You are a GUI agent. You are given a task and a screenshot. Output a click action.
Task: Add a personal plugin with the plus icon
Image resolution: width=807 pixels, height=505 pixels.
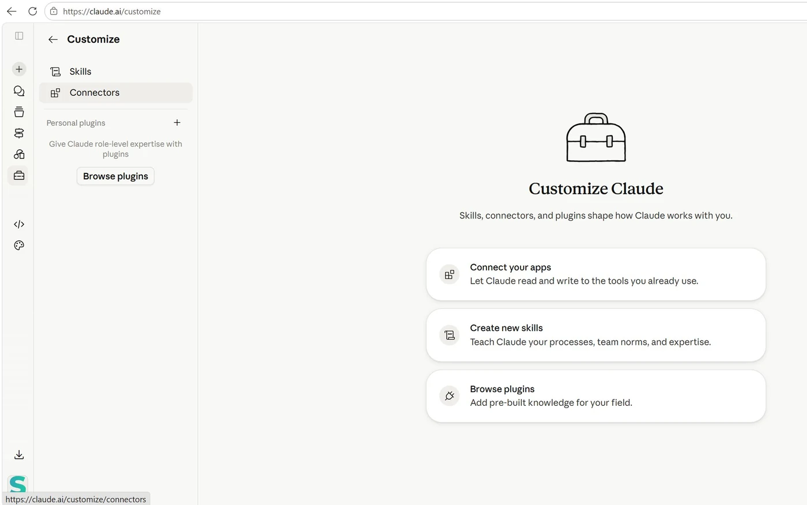(x=177, y=123)
